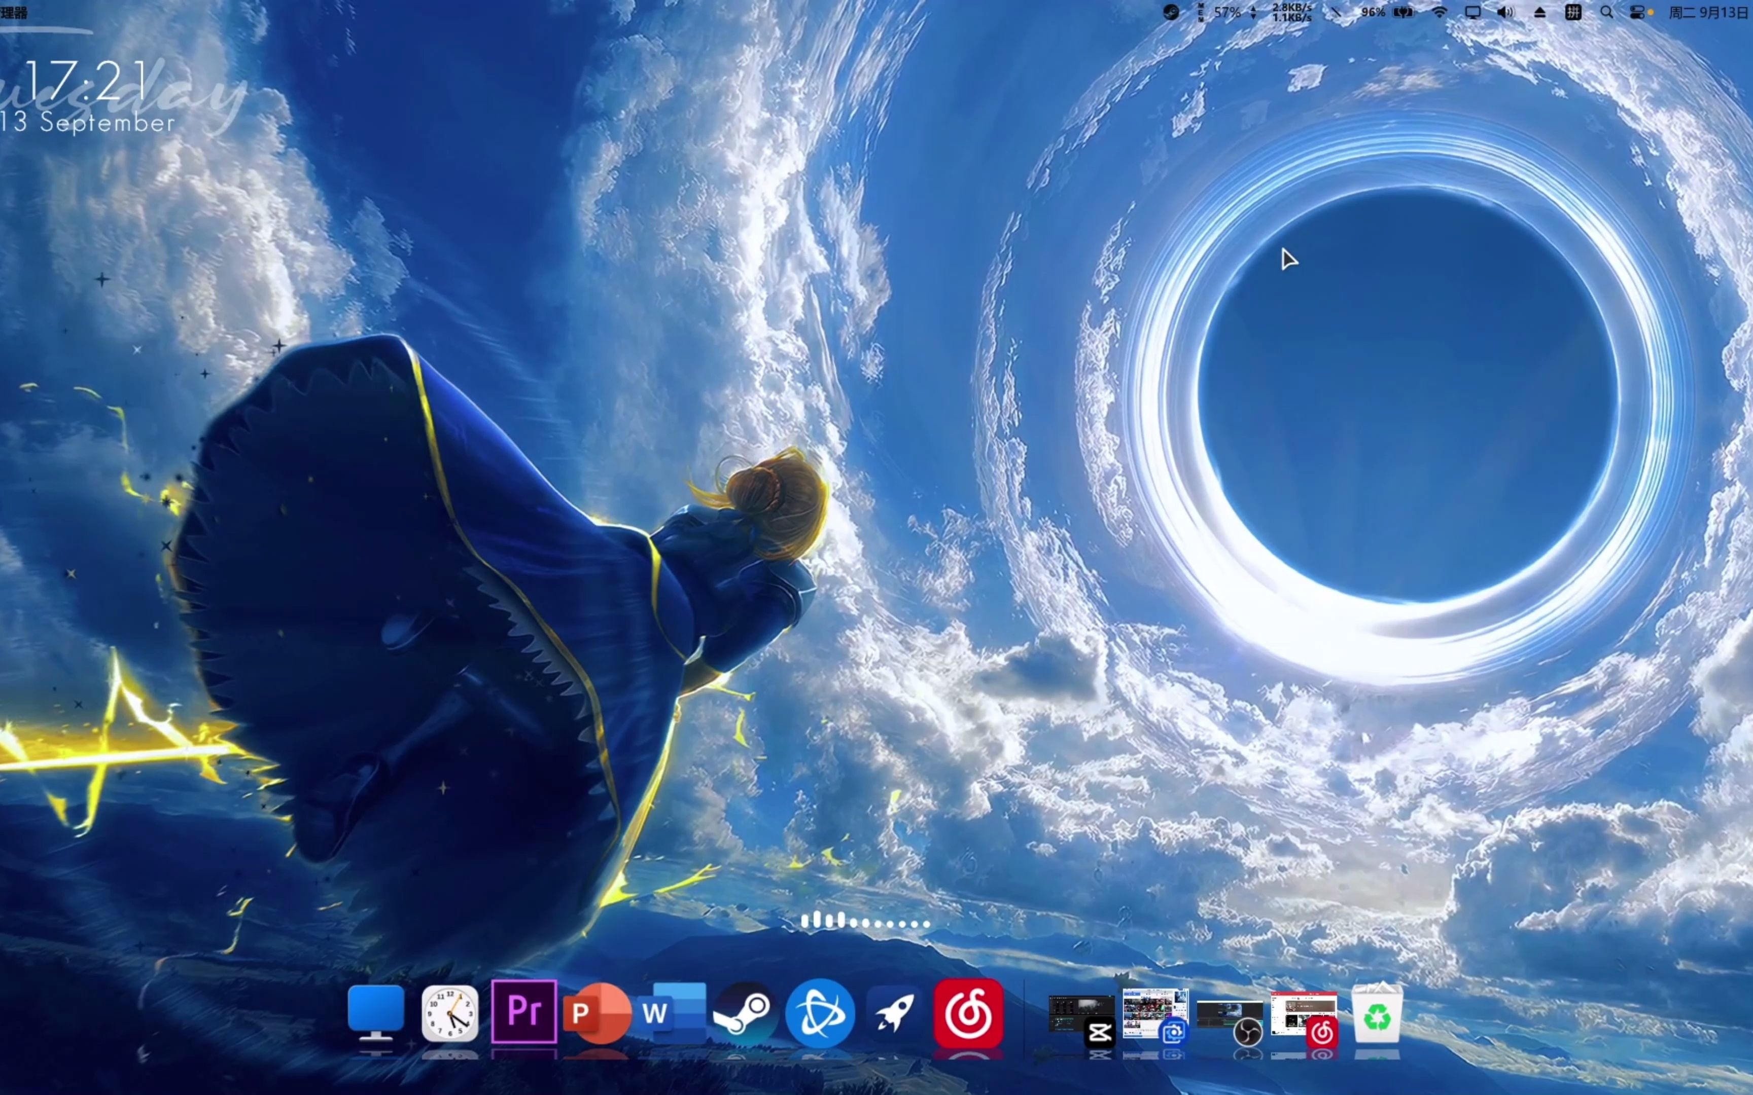The width and height of the screenshot is (1753, 1095).
Task: Open the display mirroring menu
Action: (1472, 12)
